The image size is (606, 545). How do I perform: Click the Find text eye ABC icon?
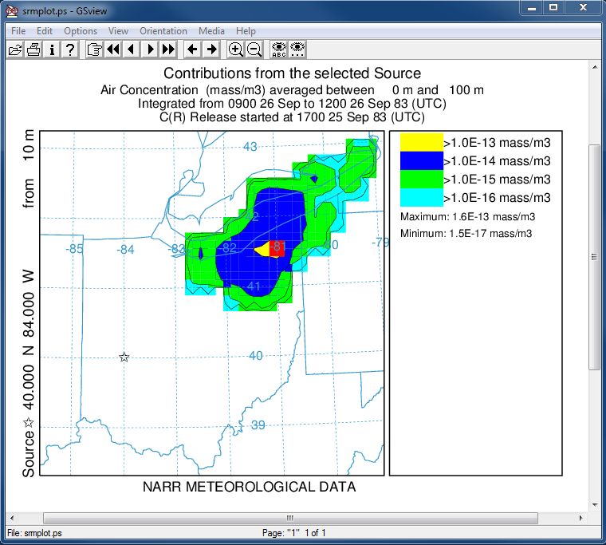pos(278,49)
